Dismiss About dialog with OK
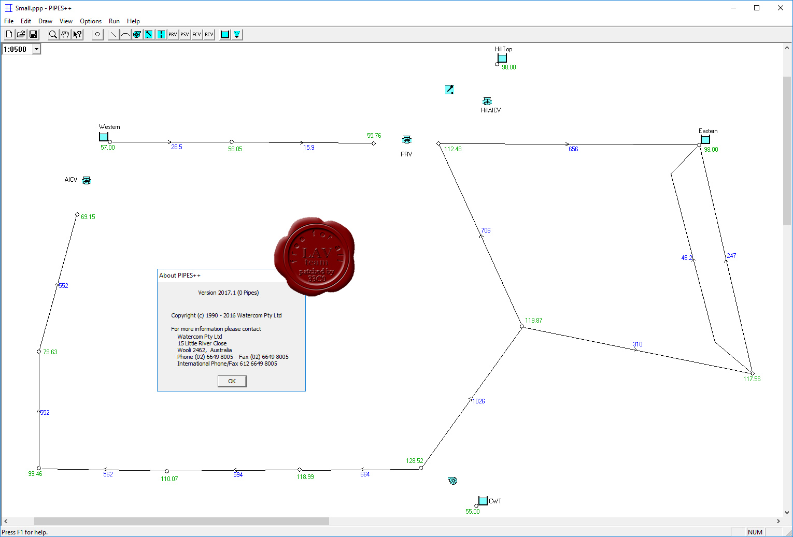The image size is (793, 537). click(232, 381)
